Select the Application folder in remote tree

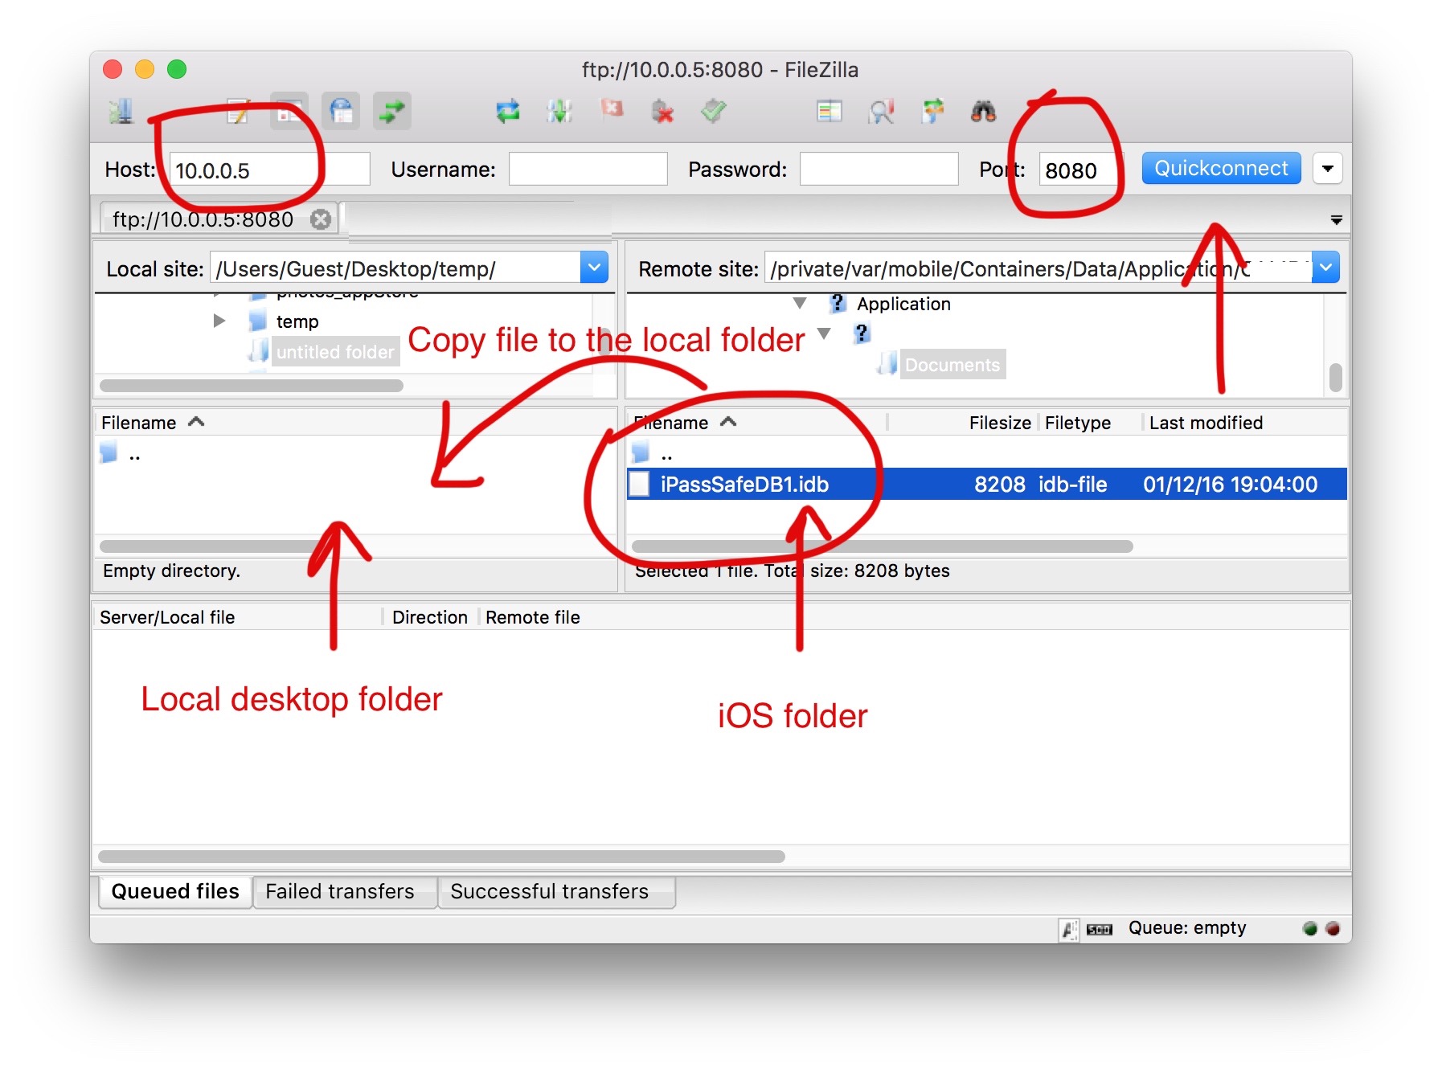(903, 304)
